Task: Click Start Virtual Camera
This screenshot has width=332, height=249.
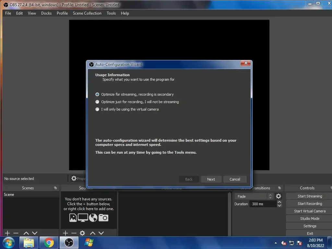Action: [x=310, y=211]
